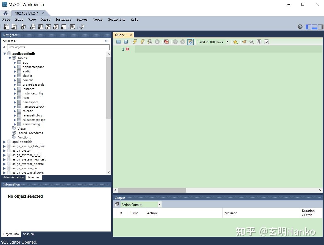
Task: Create a new schema from toolbar
Action: click(x=33, y=26)
